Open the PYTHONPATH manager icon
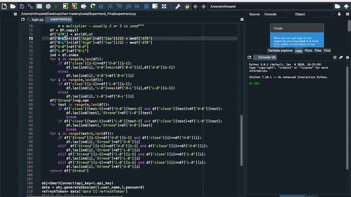This screenshot has height=197, width=351. point(187,7)
